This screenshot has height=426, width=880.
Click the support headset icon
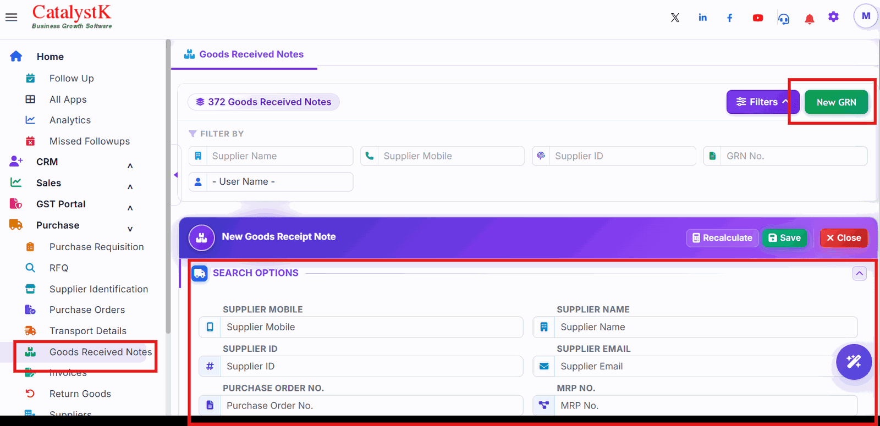pos(784,19)
